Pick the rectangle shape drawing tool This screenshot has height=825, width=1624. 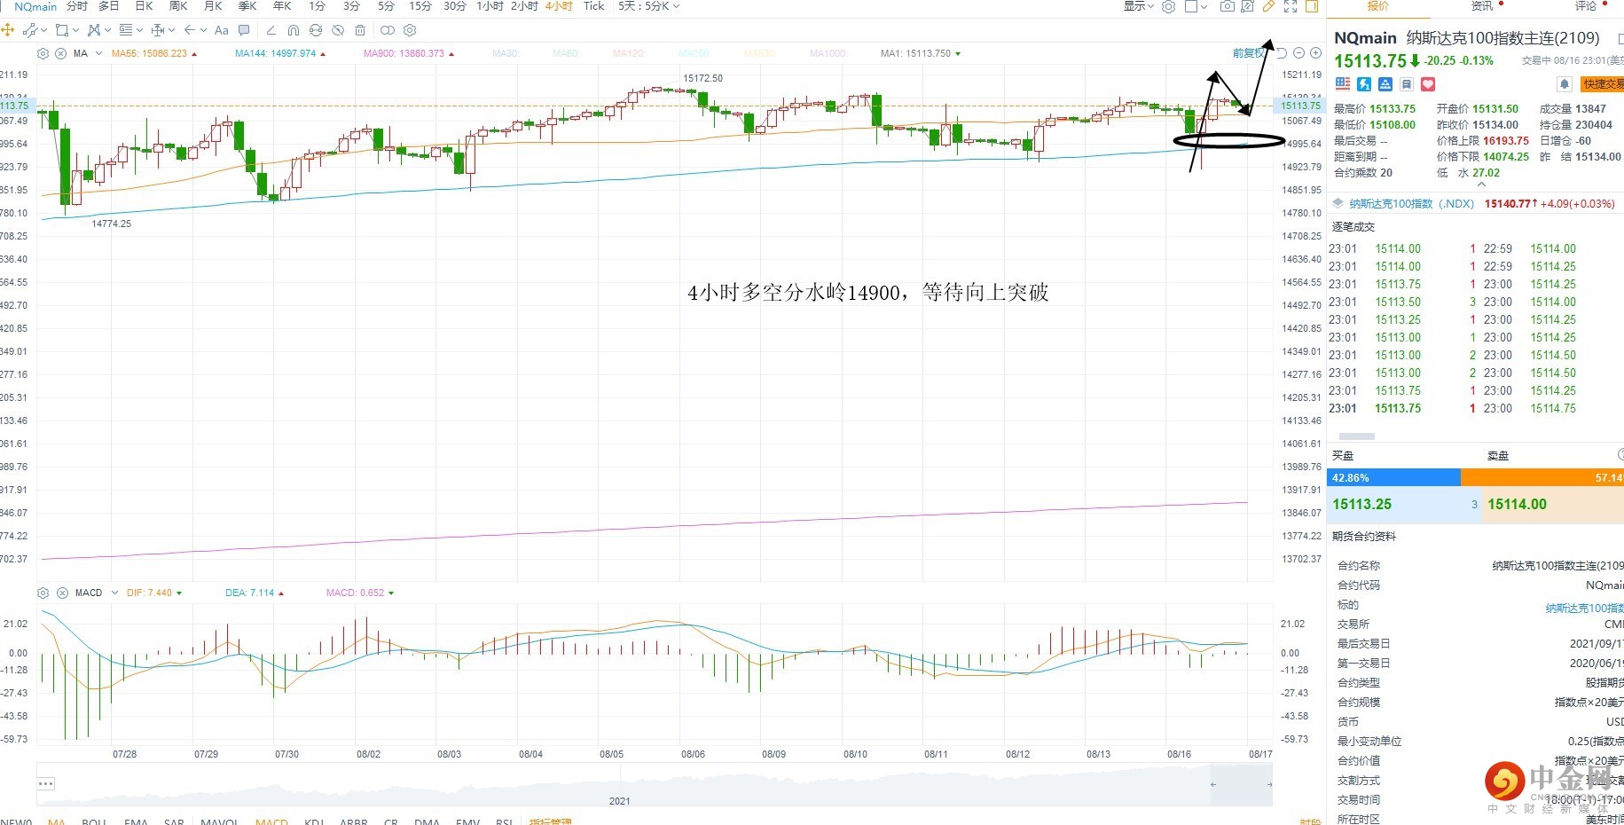coord(61,30)
